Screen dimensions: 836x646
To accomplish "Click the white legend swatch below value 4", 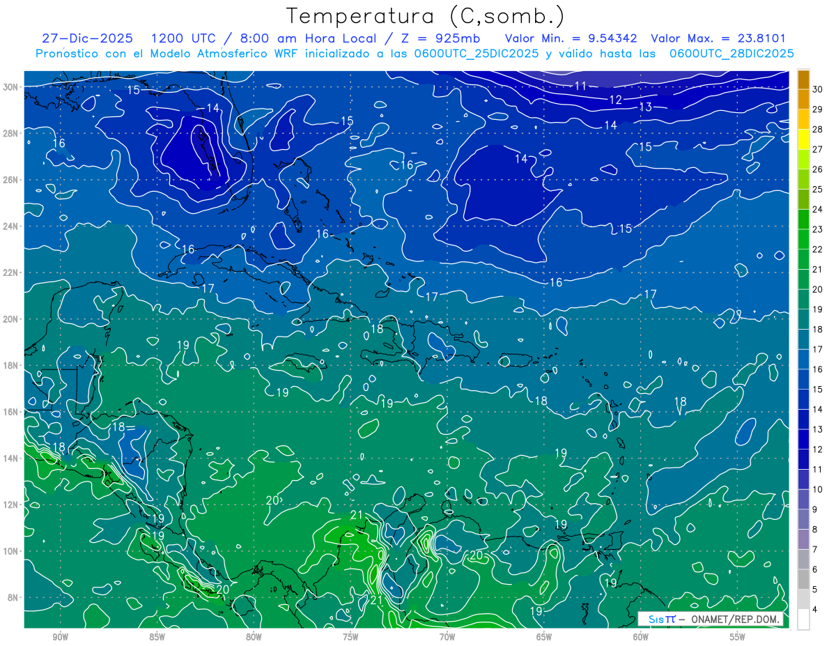I will 803,620.
